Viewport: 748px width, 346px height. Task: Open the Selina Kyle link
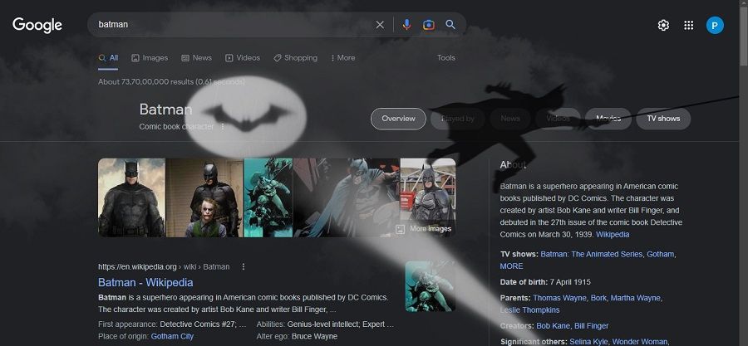point(588,342)
